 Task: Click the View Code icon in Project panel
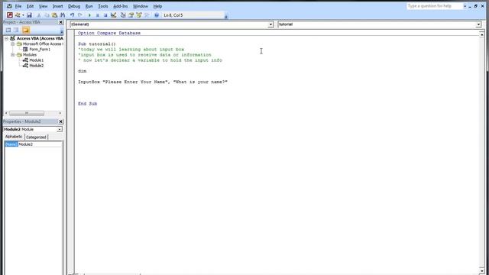pyautogui.click(x=8, y=30)
